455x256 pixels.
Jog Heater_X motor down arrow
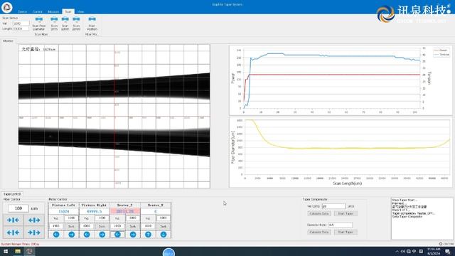[164, 235]
